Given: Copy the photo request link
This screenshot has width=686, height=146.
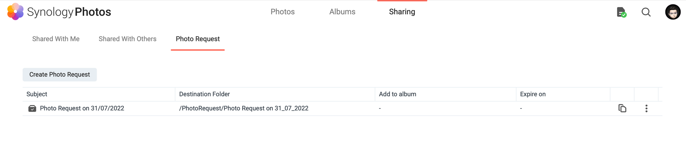Looking at the screenshot, I should [622, 108].
